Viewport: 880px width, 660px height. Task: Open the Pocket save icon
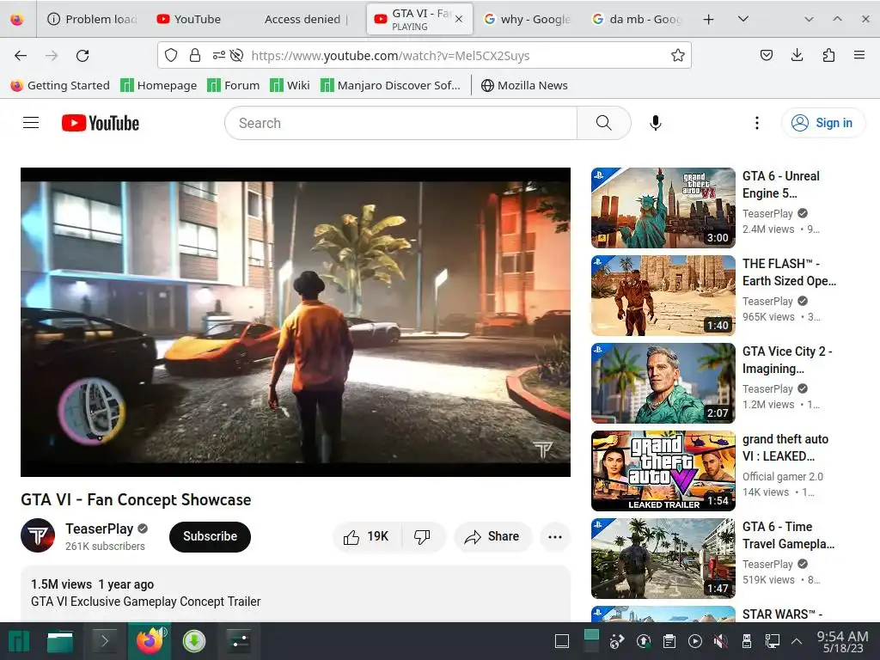(x=766, y=55)
